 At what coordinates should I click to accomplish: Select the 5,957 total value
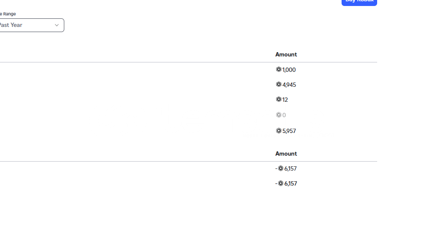(289, 131)
